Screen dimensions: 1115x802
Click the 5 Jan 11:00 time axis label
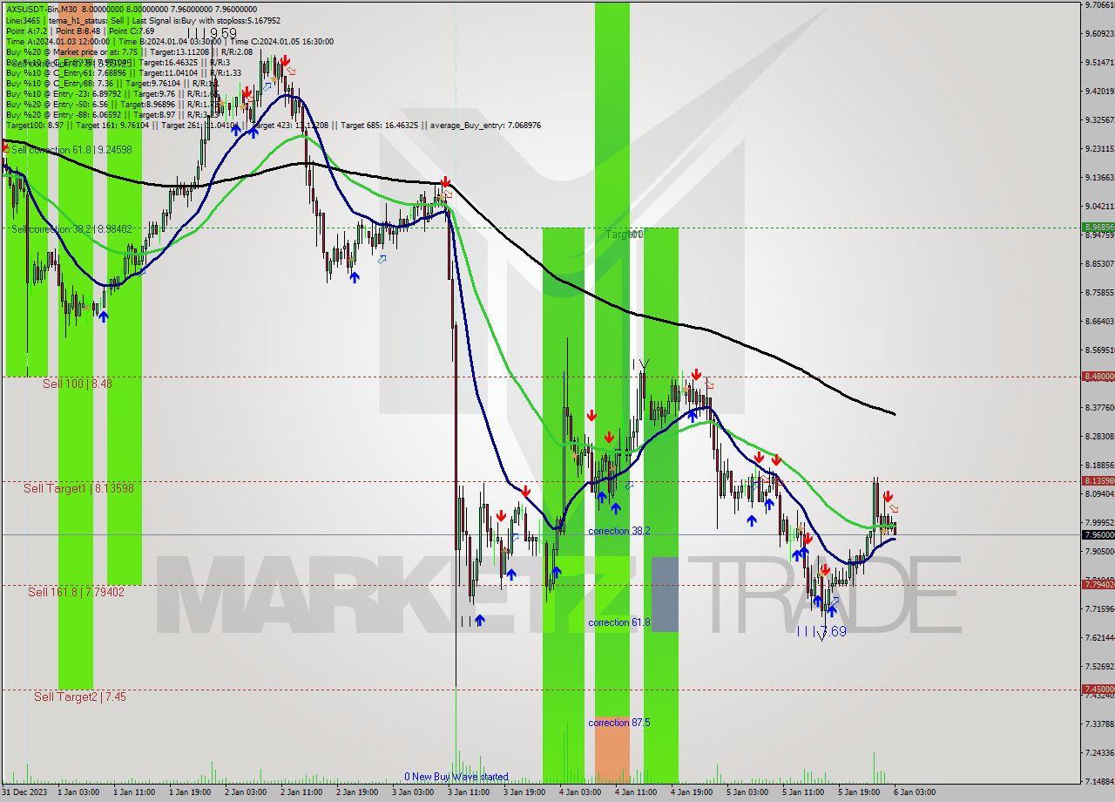(802, 793)
